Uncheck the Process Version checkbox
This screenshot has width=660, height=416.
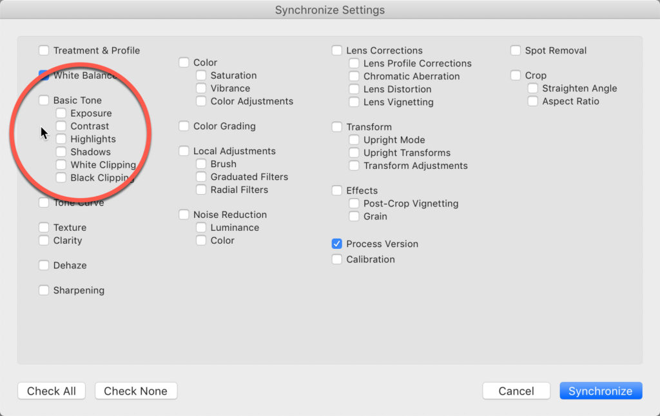[337, 244]
